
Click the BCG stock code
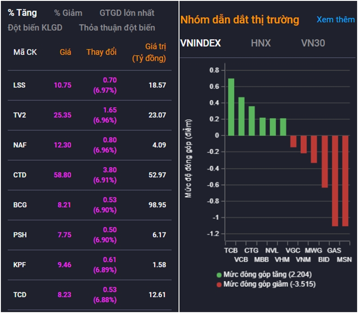[20, 205]
